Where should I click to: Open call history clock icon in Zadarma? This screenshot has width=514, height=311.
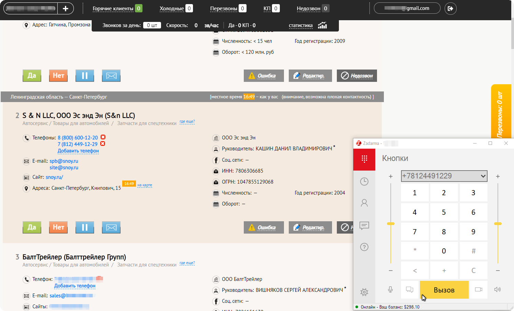point(364,182)
